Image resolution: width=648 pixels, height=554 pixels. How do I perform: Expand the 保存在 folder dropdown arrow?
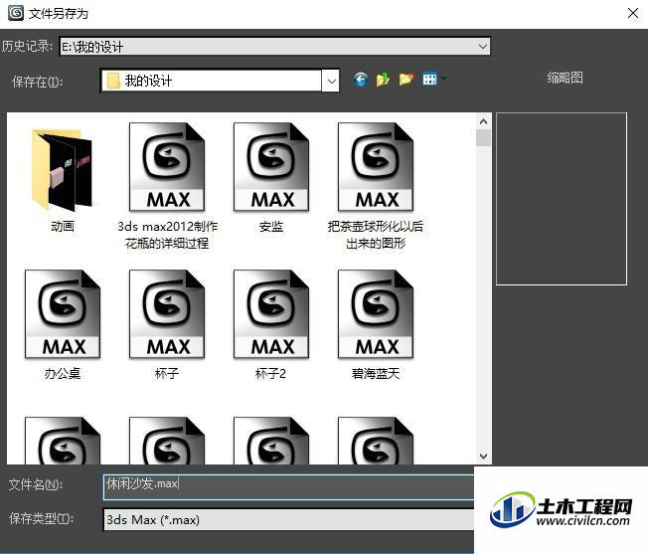coord(331,81)
